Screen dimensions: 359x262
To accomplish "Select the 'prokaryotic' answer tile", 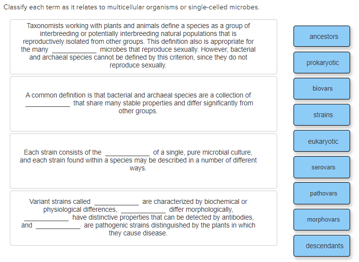I will [322, 63].
